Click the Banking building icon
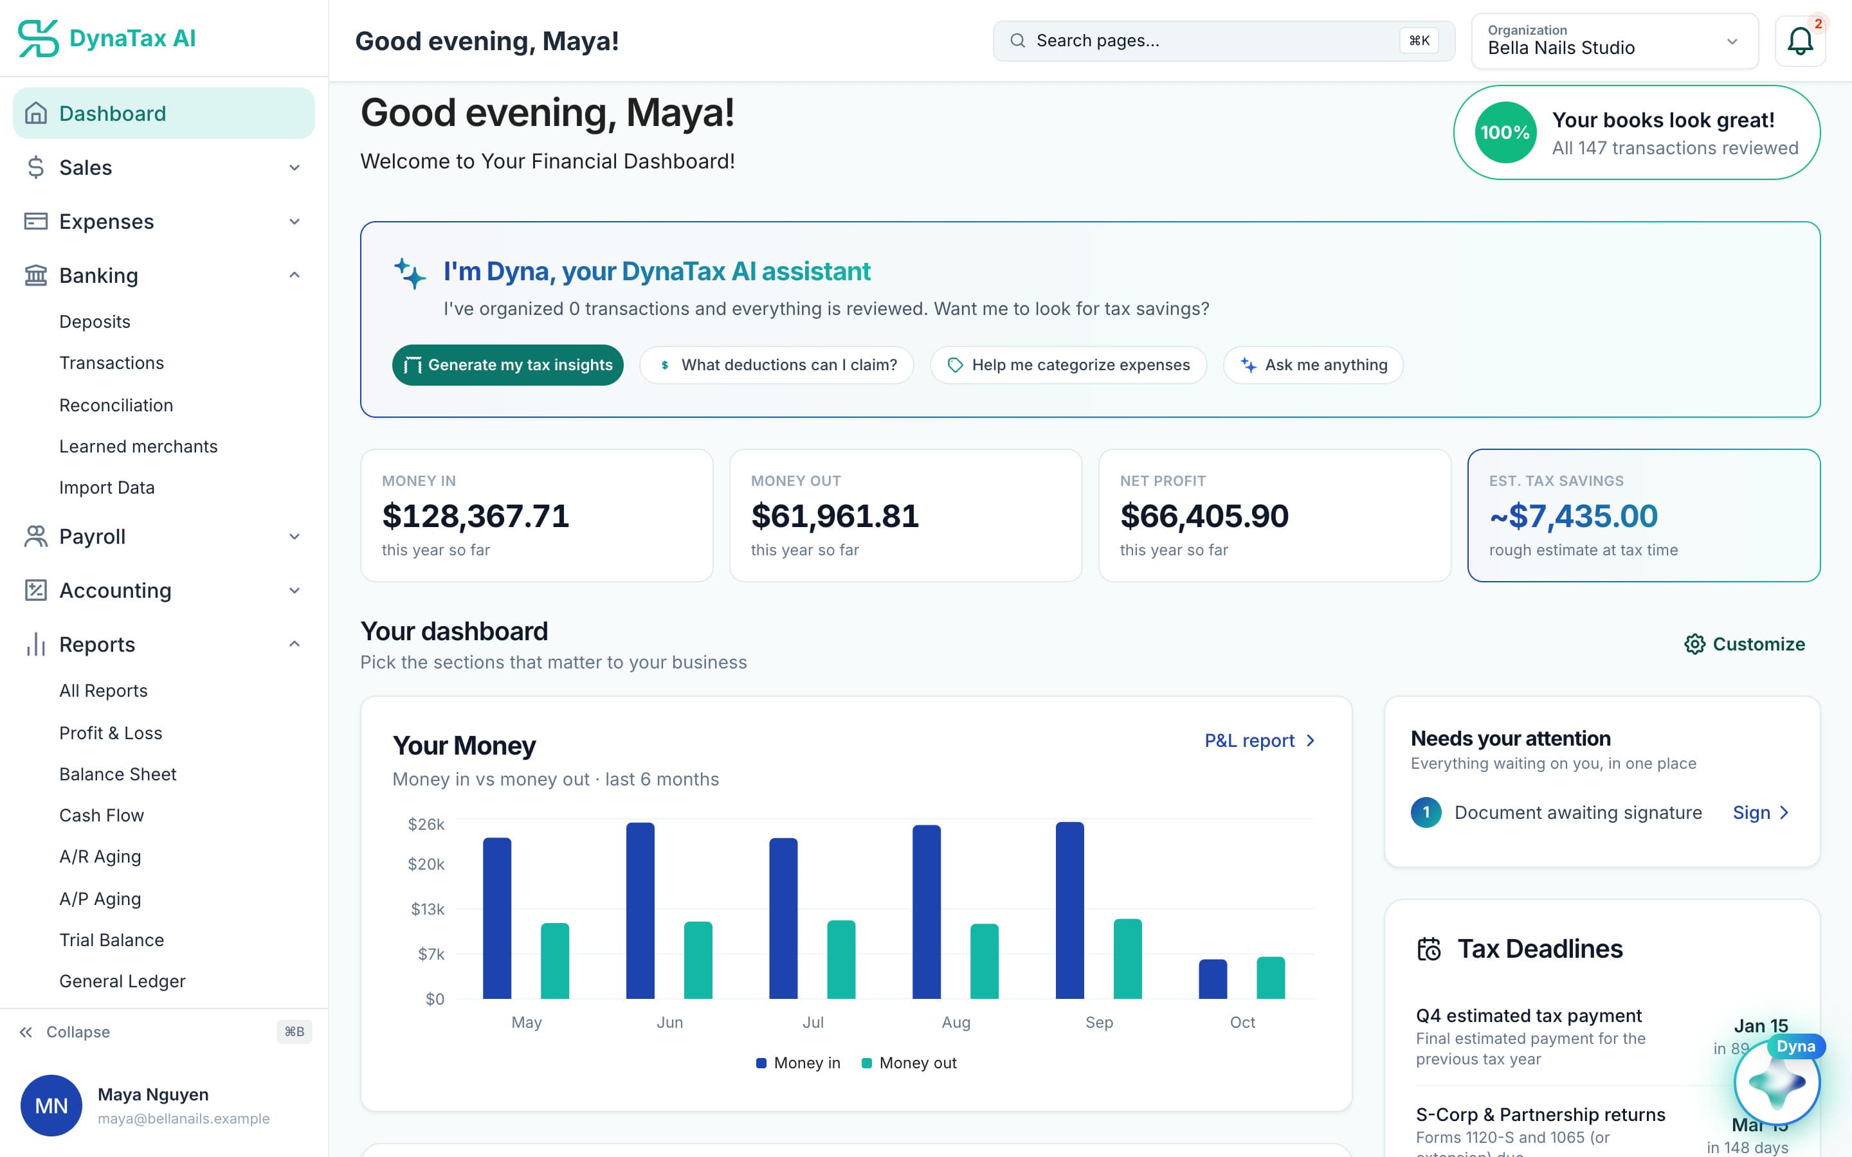Image resolution: width=1852 pixels, height=1157 pixels. point(36,276)
